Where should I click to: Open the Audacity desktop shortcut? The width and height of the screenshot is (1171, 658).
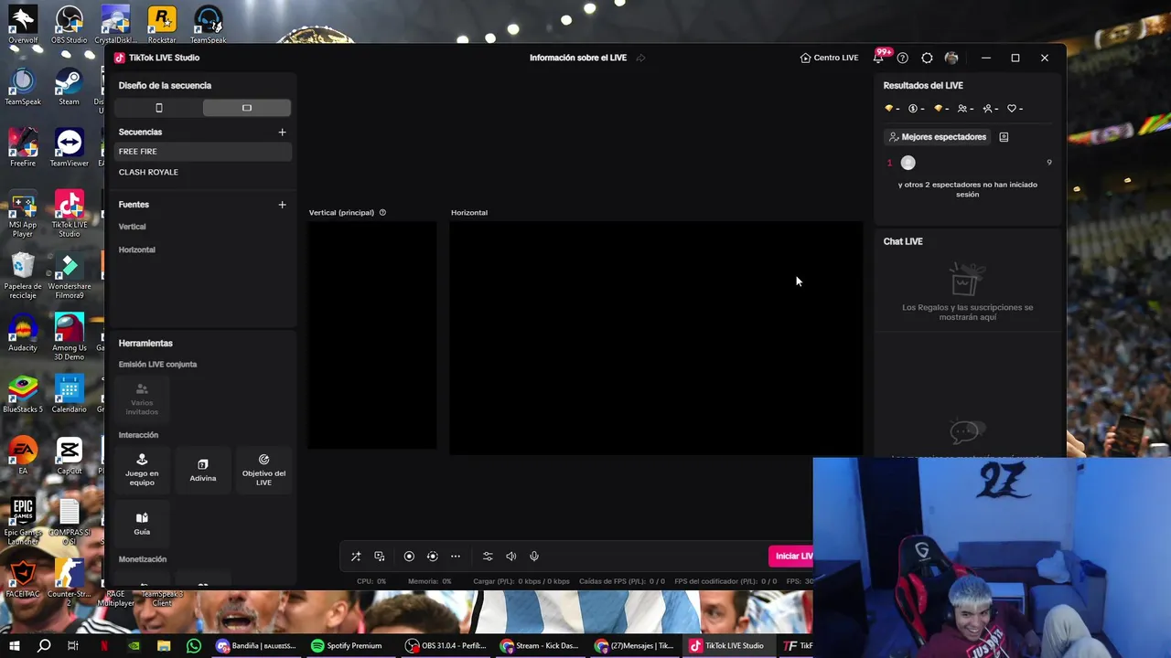point(23,332)
